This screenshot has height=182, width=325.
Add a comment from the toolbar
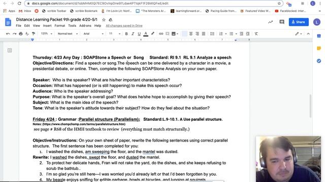167,34
